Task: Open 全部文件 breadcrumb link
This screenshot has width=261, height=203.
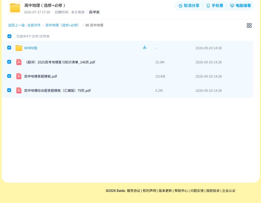Action: coord(34,25)
